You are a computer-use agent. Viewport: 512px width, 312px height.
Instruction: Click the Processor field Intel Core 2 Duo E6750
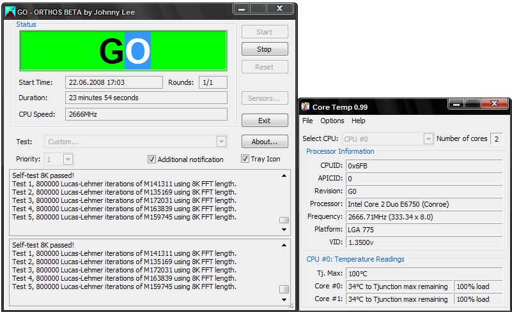424,204
